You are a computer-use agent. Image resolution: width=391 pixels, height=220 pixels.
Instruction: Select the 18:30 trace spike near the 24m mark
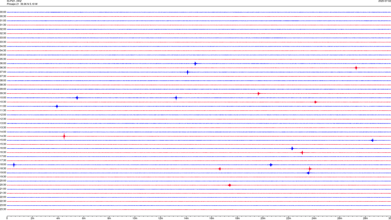[x=310, y=169]
